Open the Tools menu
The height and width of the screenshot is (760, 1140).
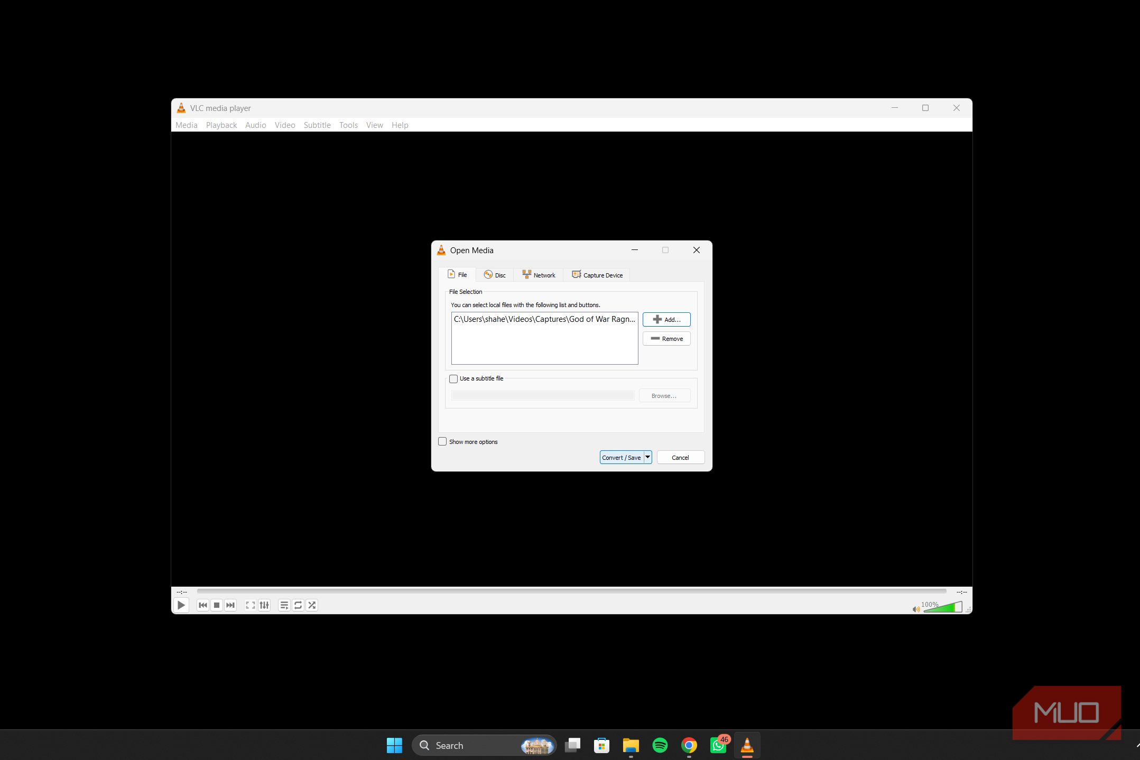point(348,125)
